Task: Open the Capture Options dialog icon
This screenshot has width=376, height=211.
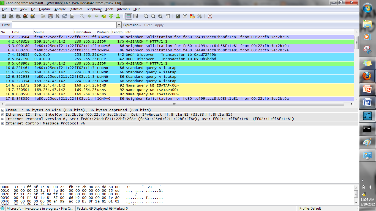Action: [11, 16]
